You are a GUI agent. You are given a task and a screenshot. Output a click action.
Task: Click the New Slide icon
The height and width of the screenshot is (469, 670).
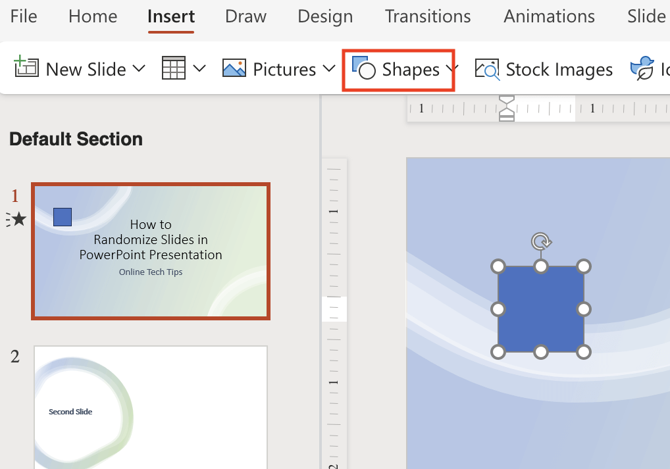click(x=26, y=67)
